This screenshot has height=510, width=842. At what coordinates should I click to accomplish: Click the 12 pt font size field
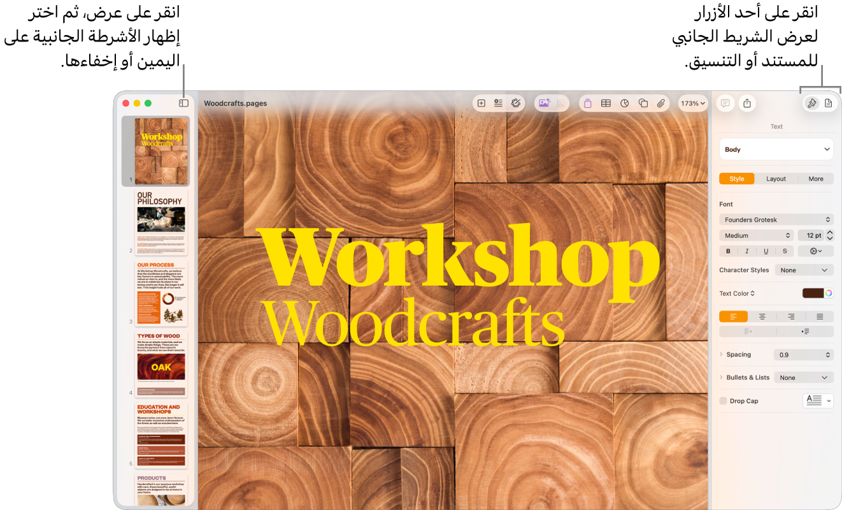[810, 236]
